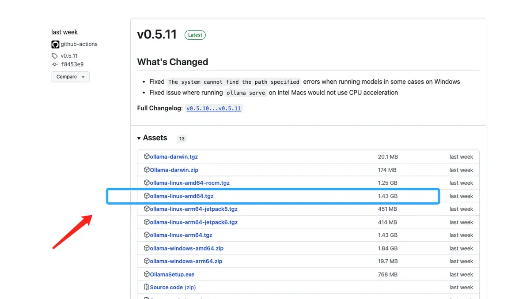Screen dimensions: 530x299
Task: Click the 19.7 MB size text
Action: pos(387,262)
